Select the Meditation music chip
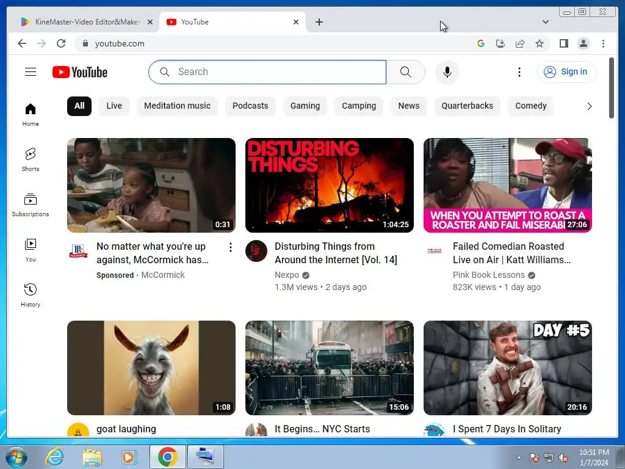 click(x=177, y=106)
